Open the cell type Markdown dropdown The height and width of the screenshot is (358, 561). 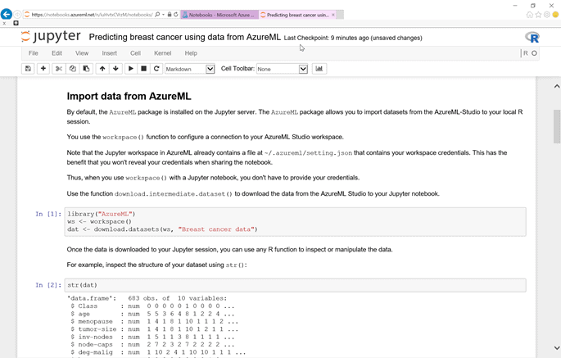click(x=190, y=69)
